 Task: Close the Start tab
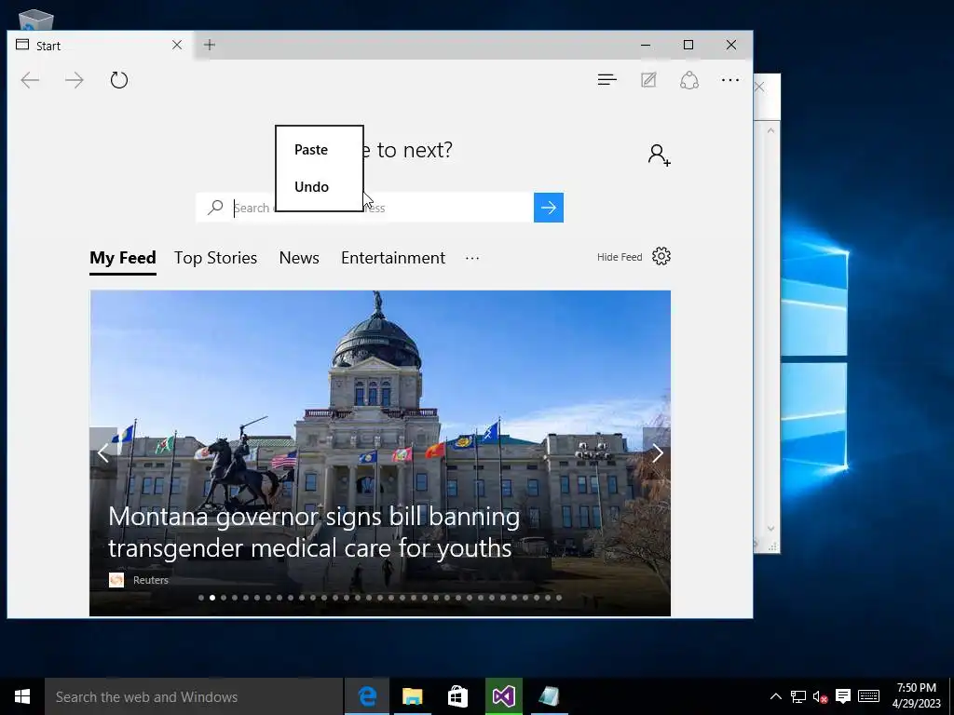177,45
